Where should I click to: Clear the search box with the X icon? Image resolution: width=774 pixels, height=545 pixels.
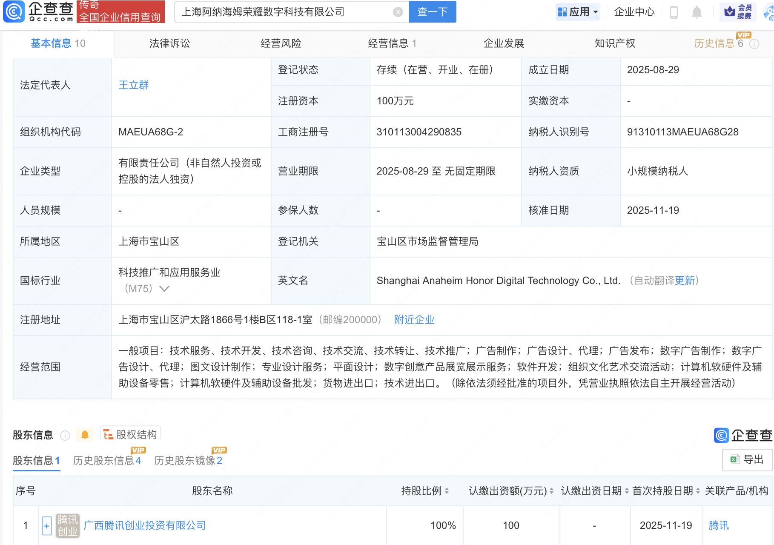point(398,12)
